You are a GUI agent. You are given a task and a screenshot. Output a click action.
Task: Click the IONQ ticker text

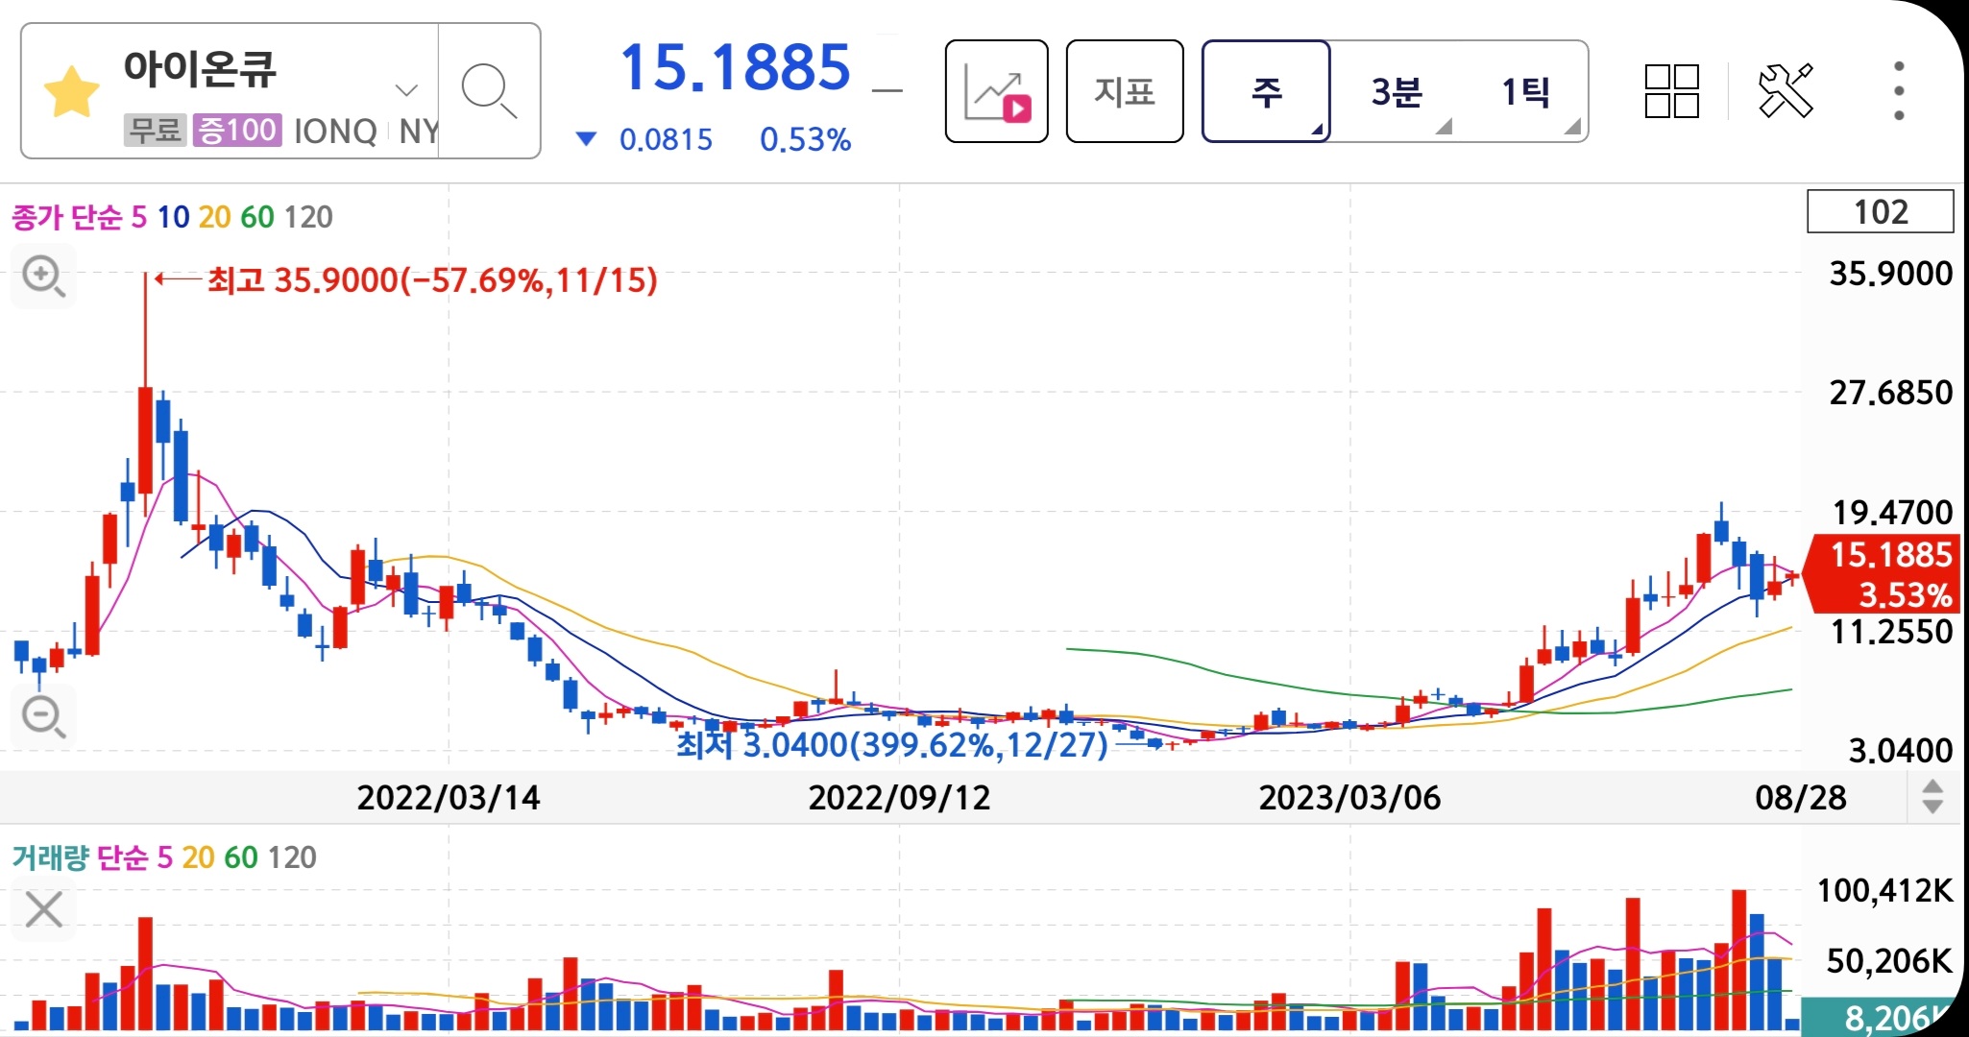point(335,132)
